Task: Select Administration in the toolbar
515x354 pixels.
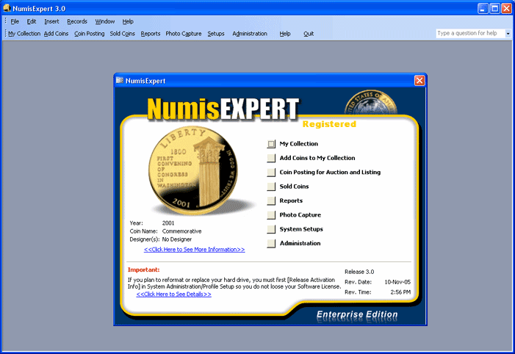Action: pyautogui.click(x=250, y=34)
